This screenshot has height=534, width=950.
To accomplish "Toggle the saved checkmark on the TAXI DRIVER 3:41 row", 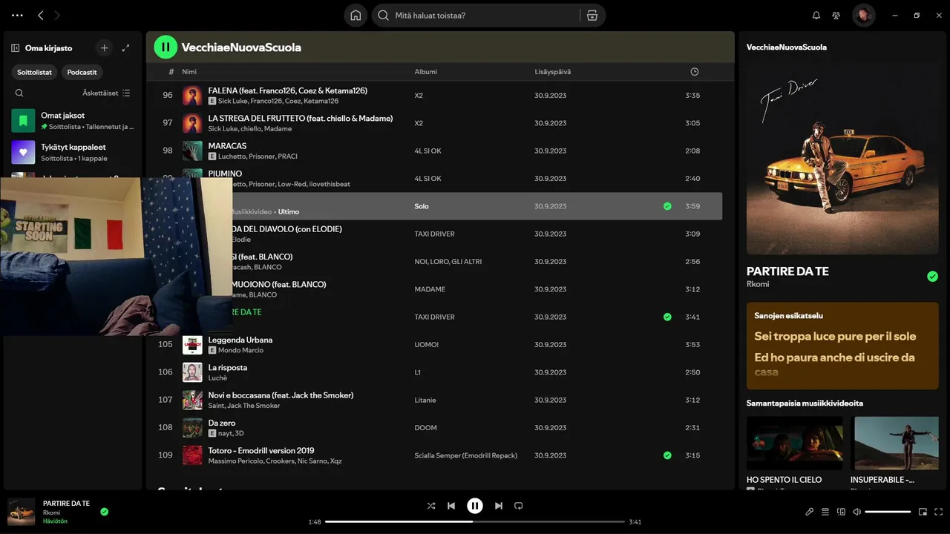I will (667, 317).
